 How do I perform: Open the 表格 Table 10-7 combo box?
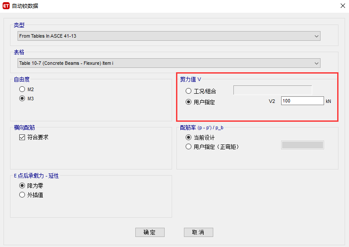(169, 64)
